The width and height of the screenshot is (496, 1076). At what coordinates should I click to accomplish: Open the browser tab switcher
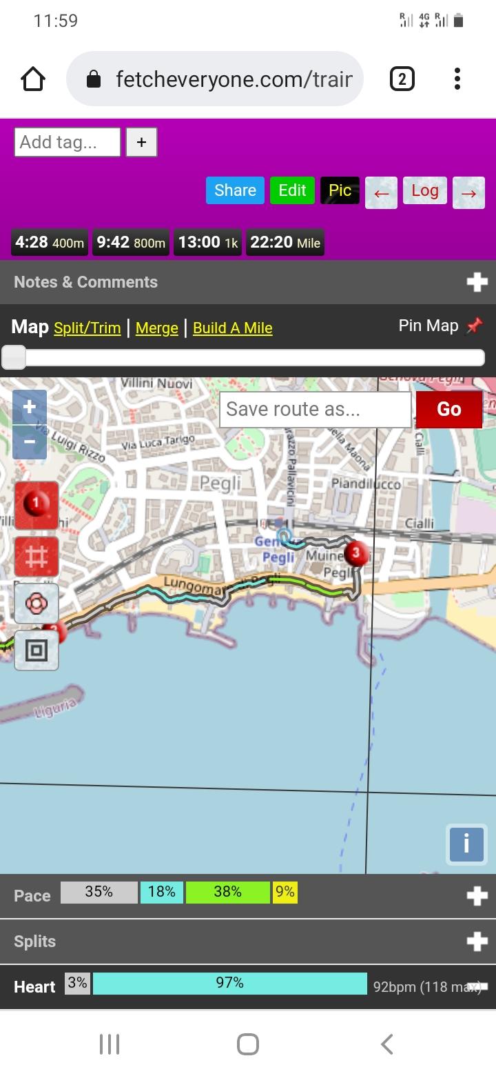click(402, 79)
